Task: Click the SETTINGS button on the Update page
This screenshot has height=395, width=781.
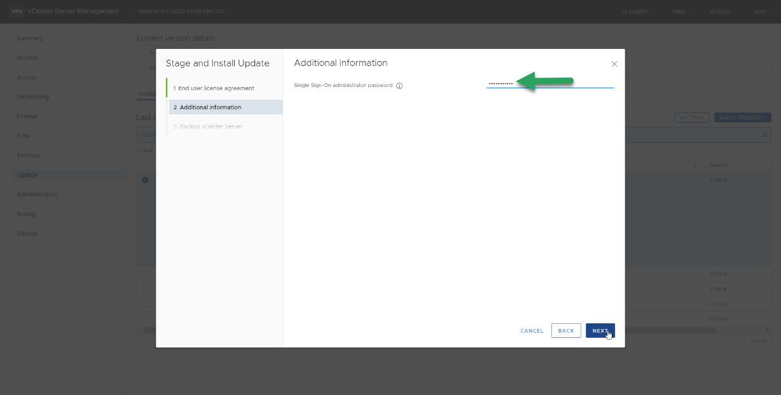Action: coord(691,117)
